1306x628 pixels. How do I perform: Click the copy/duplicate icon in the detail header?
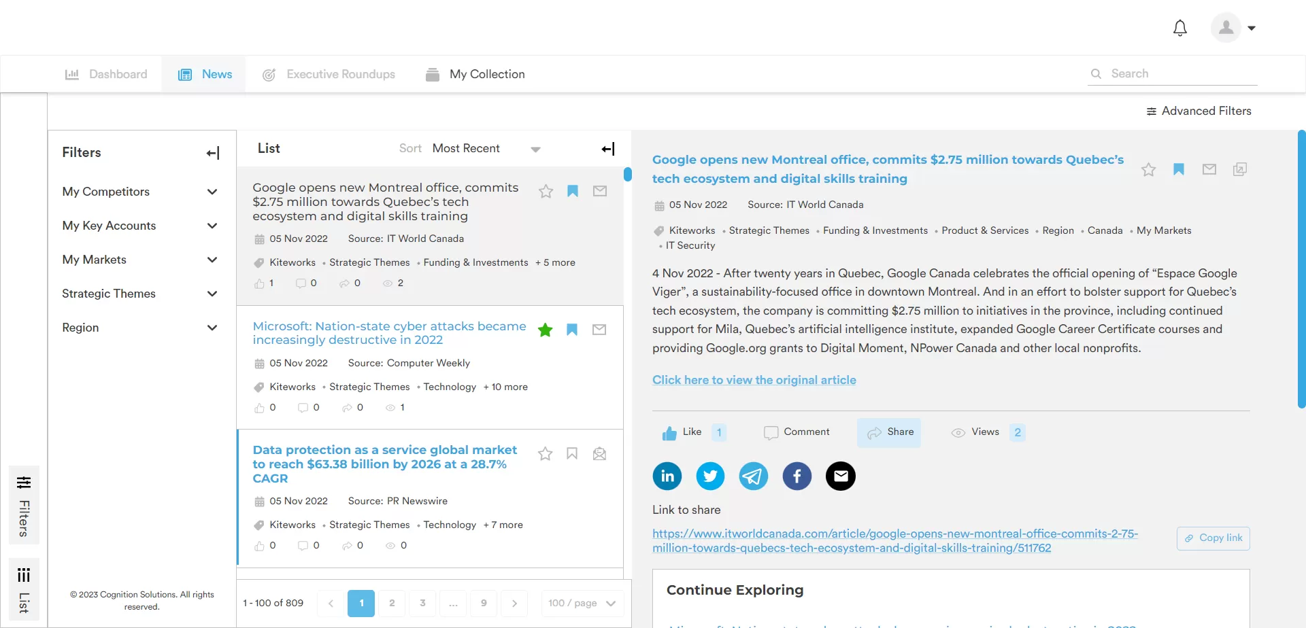[1240, 169]
